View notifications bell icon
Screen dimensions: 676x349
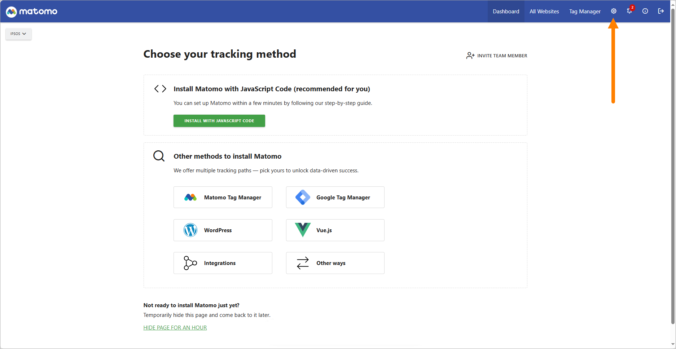point(629,11)
